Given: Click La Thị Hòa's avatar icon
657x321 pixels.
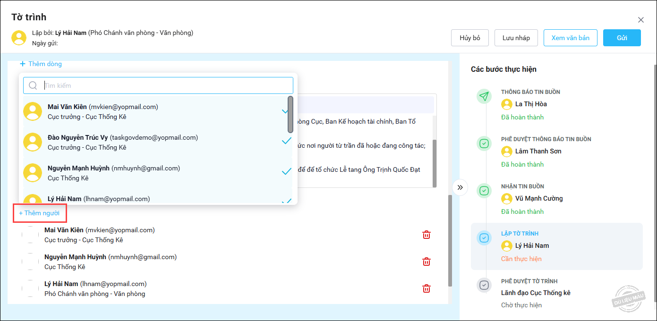Looking at the screenshot, I should coord(507,104).
